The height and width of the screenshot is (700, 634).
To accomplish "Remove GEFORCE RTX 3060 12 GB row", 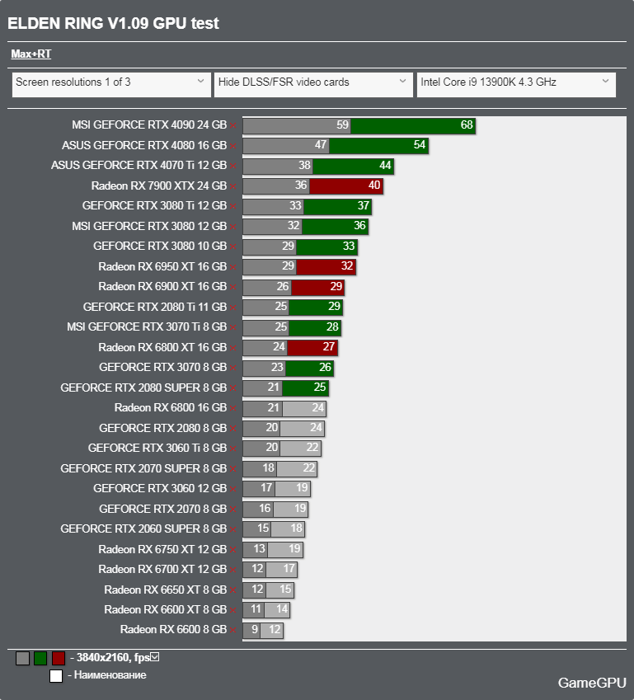I will 233,489.
